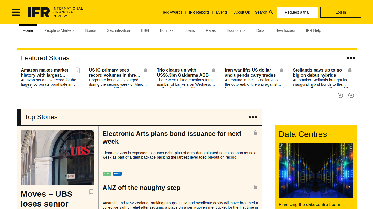Open Amazon makes market history headline
373x209 pixels.
click(45, 73)
